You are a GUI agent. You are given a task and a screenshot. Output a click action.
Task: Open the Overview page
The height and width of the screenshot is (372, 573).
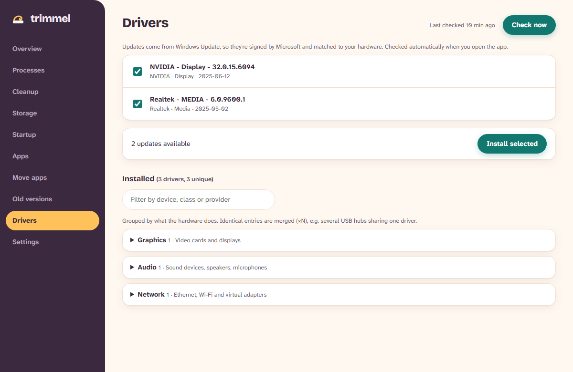coord(53,49)
